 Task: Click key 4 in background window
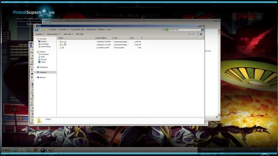(x=32, y=74)
